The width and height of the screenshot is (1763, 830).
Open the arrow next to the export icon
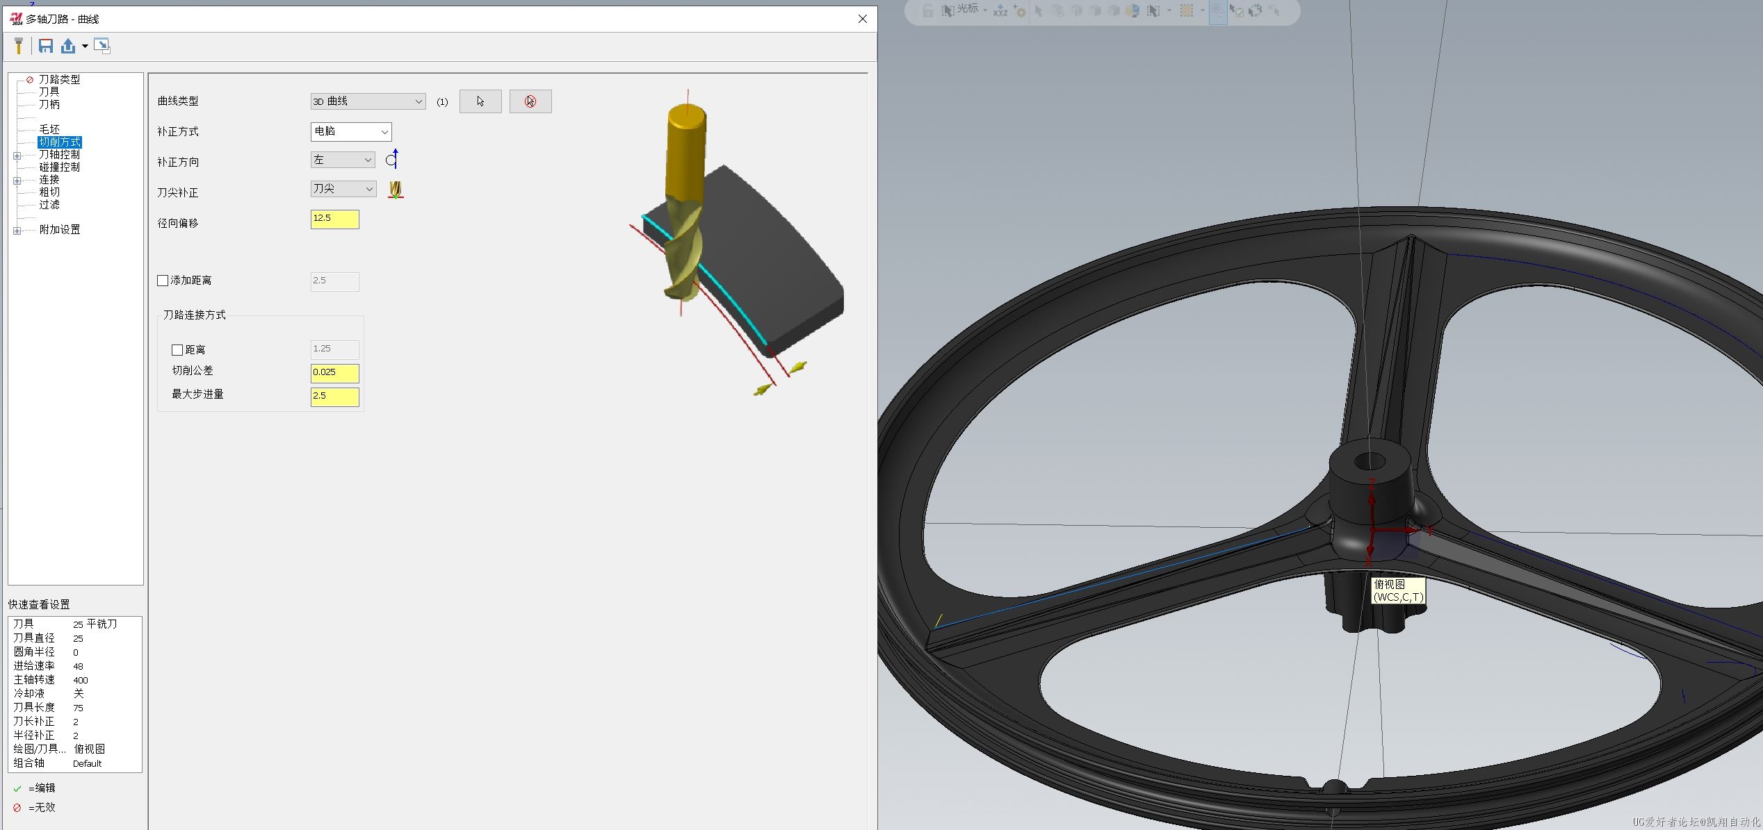tap(85, 46)
